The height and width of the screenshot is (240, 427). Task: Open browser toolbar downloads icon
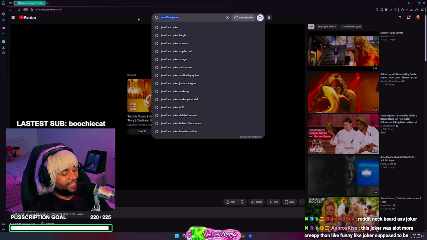pos(411,10)
